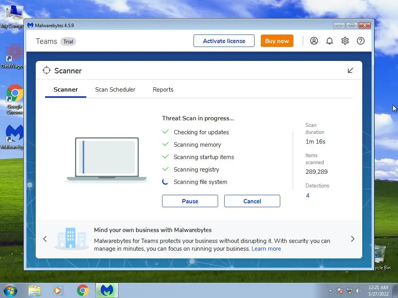Viewport: 398px width, 298px height.
Task: Click Activate license button
Action: click(224, 41)
